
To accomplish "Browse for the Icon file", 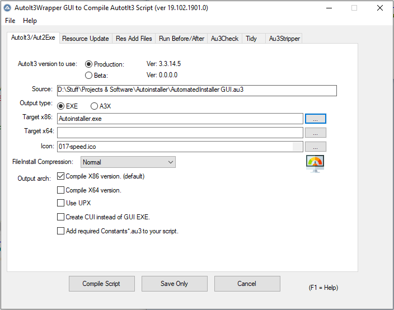I will tap(316, 147).
